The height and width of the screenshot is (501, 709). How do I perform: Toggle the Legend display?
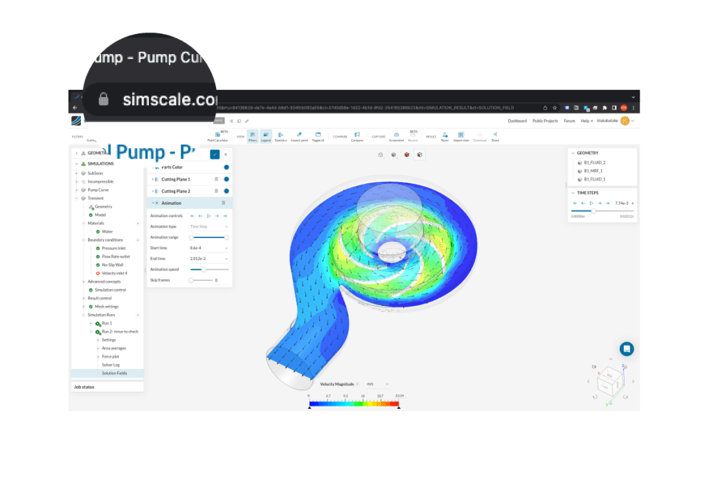click(266, 136)
